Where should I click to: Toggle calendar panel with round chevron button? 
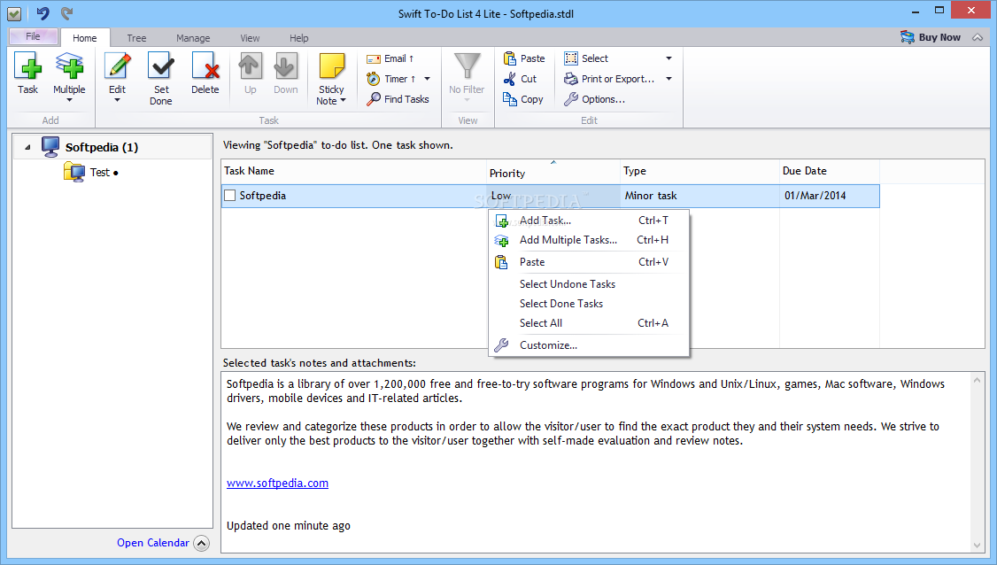pos(201,543)
